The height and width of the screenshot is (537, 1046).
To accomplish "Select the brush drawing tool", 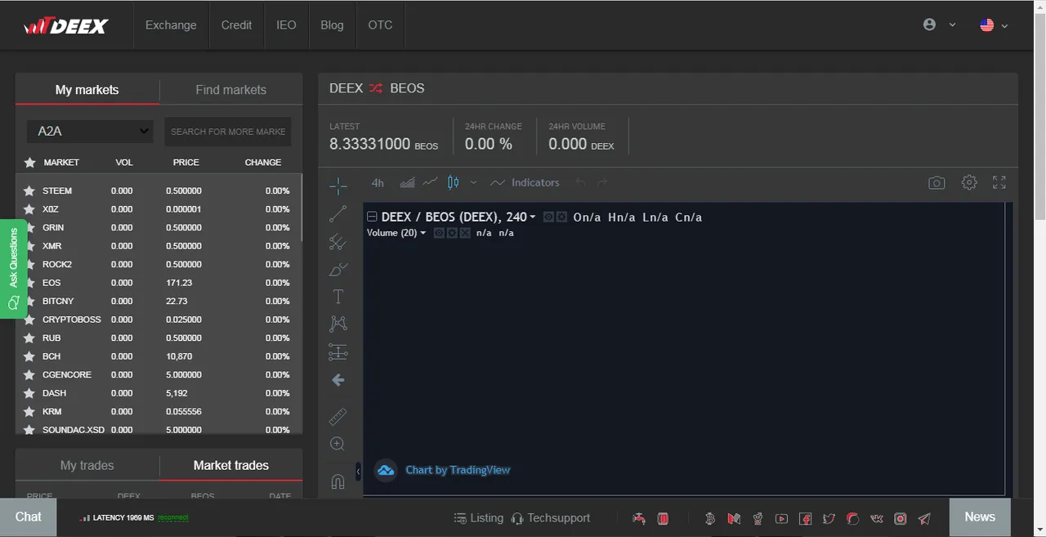I will (x=338, y=269).
